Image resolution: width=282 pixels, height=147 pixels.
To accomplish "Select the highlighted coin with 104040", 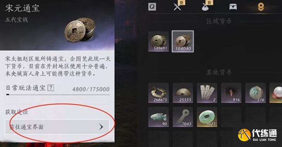I will point(183,41).
